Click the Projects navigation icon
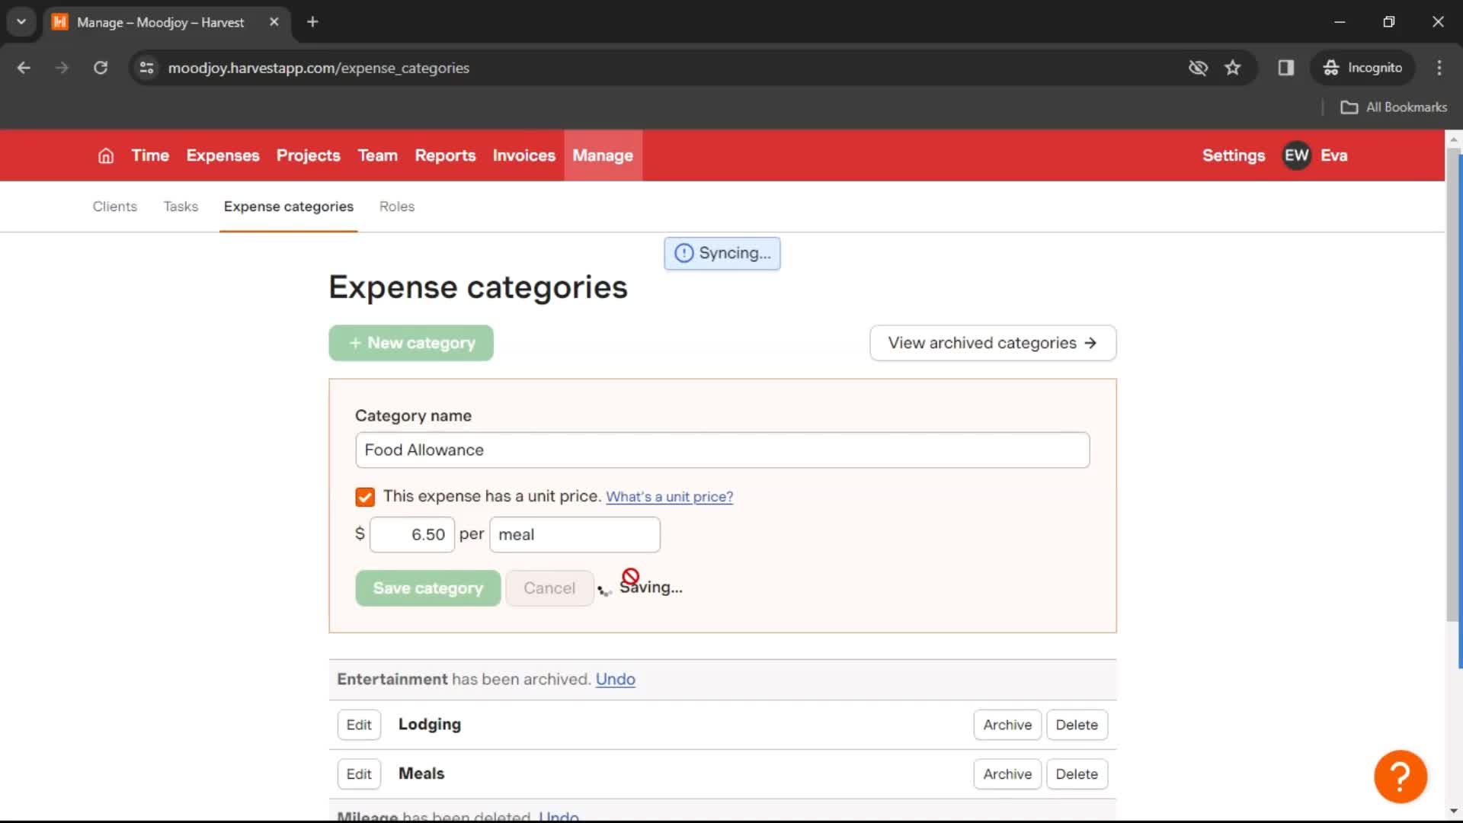 click(x=309, y=155)
